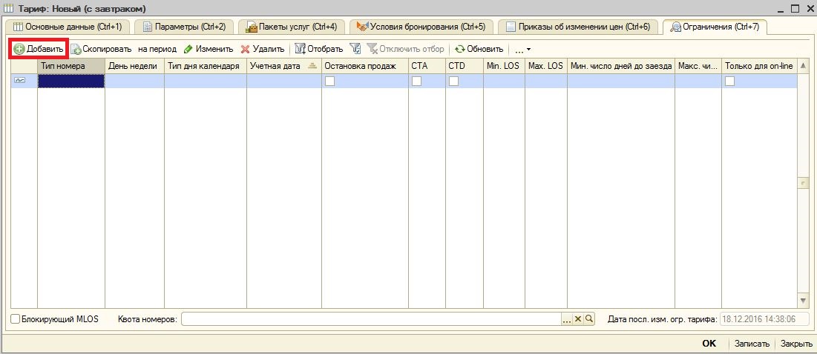Screen dimensions: 817x354
Task: Click the Min. LOS column header
Action: (504, 66)
